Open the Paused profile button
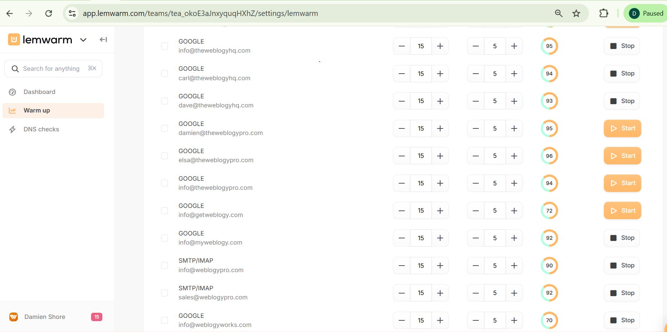 [646, 13]
